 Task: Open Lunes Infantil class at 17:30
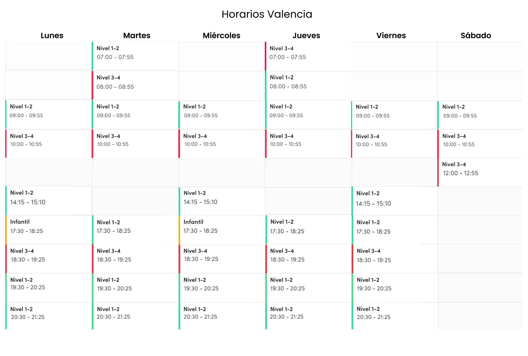point(49,230)
